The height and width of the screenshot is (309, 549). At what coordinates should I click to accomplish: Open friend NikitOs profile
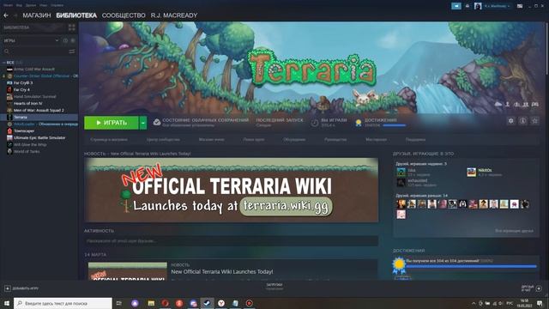pos(485,170)
